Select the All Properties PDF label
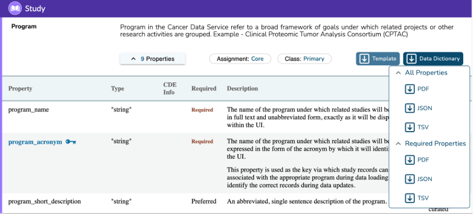The height and width of the screenshot is (214, 473). point(423,89)
